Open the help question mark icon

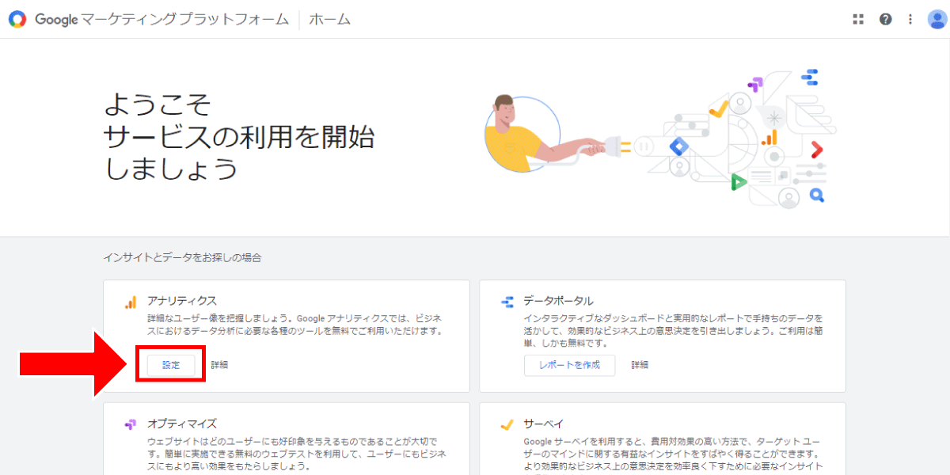(886, 19)
